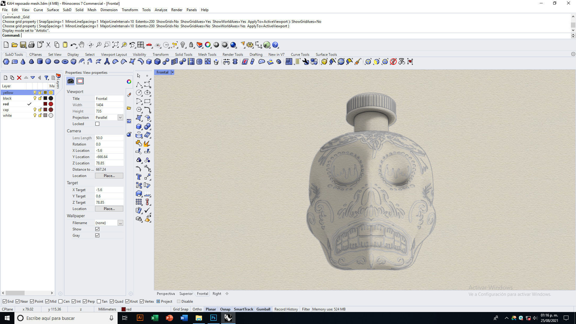Click the new layer icon

click(x=5, y=78)
